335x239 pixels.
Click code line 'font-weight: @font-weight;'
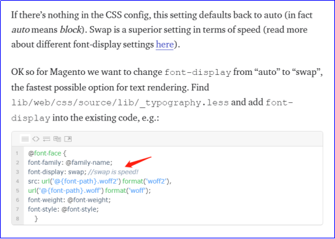tap(69, 200)
